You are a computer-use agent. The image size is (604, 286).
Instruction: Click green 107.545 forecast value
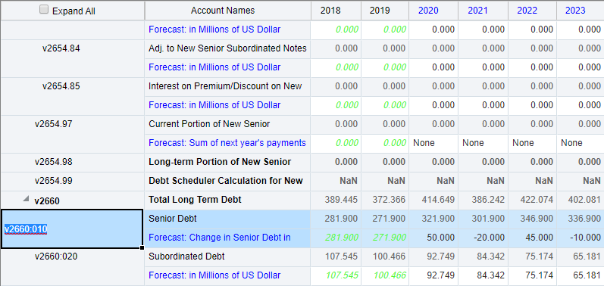click(x=342, y=275)
